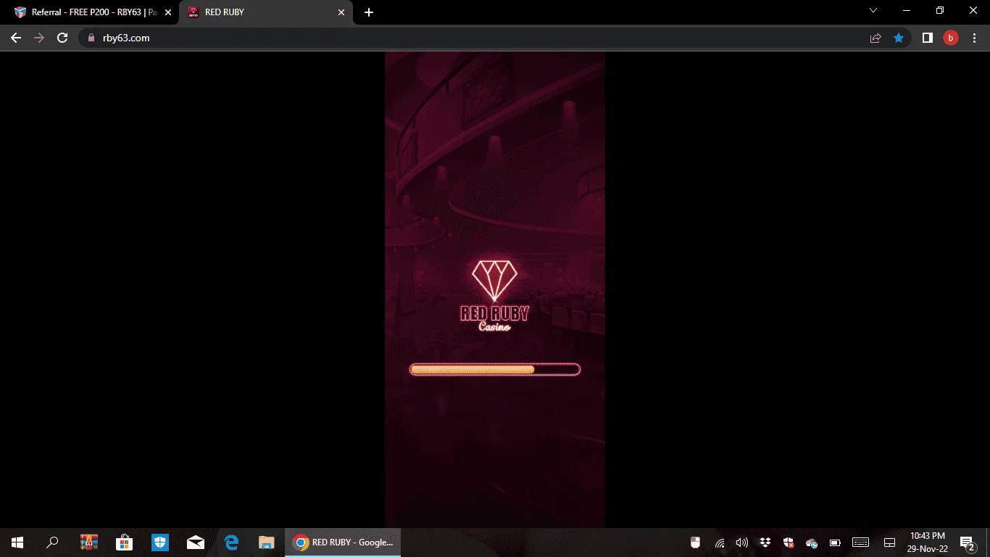Open the clock showing 10:43 PM
Viewport: 990px width, 557px height.
(928, 542)
